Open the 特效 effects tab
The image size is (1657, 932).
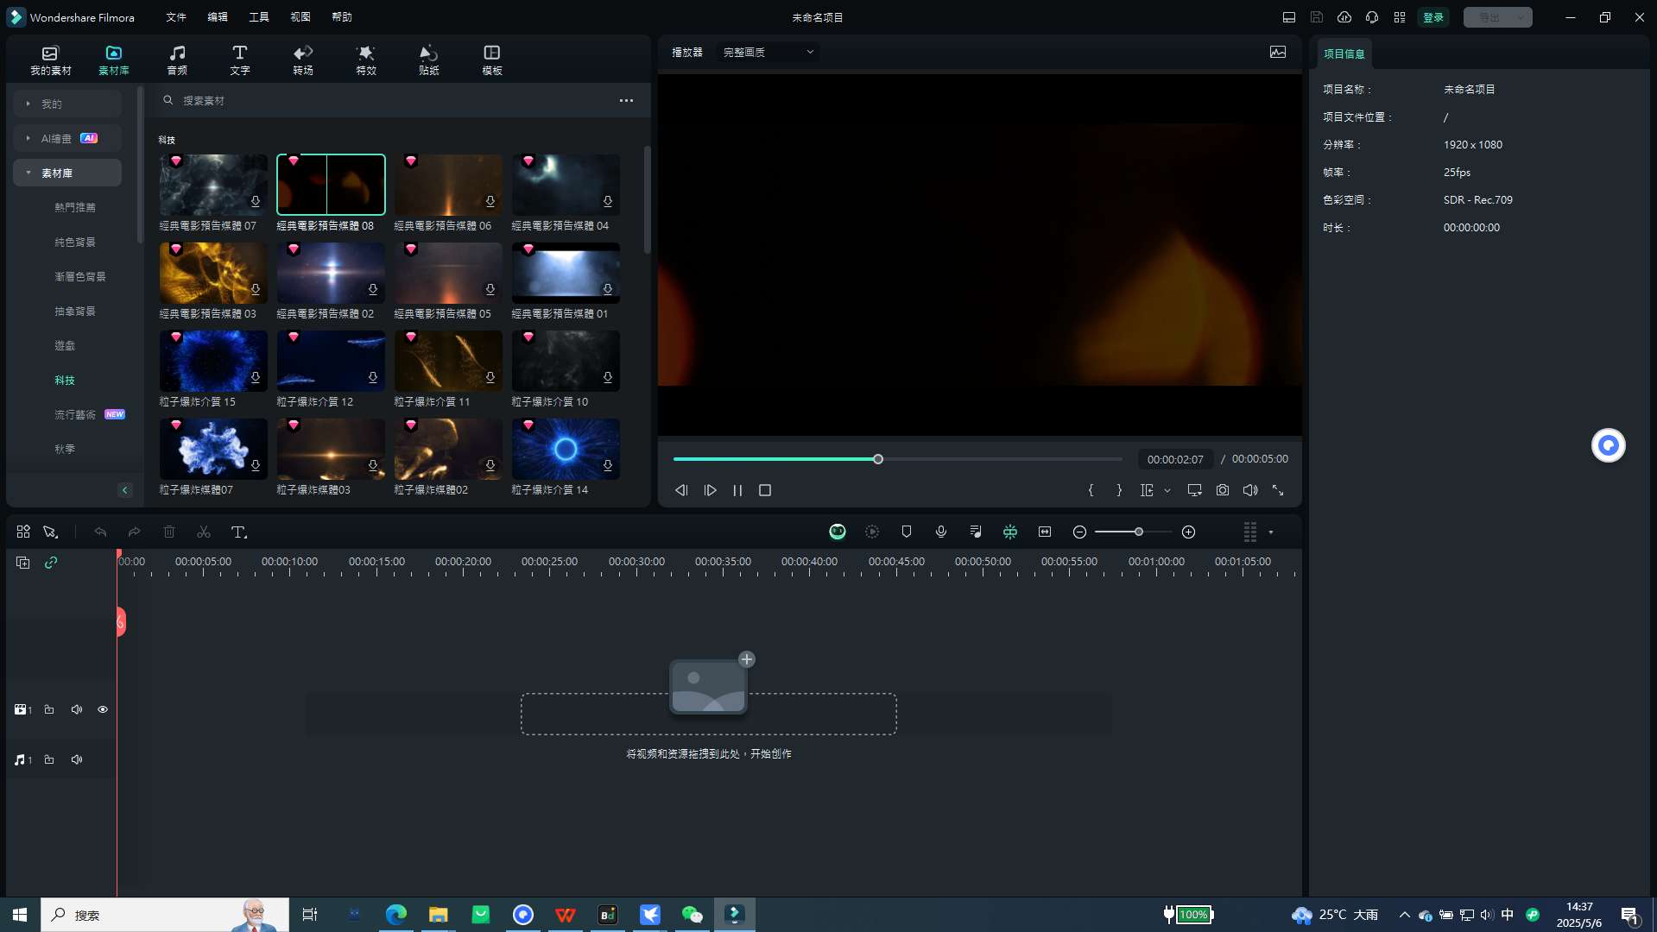click(x=366, y=60)
